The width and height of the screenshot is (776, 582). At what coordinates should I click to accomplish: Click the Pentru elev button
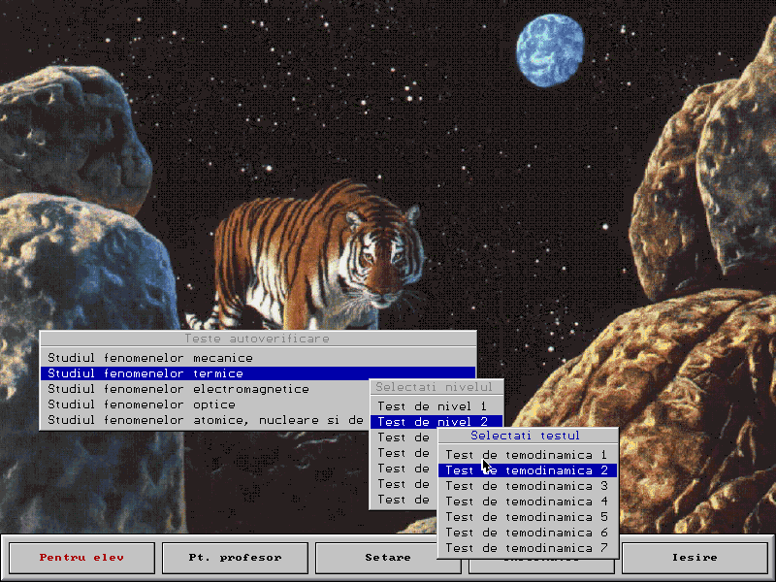coord(81,558)
